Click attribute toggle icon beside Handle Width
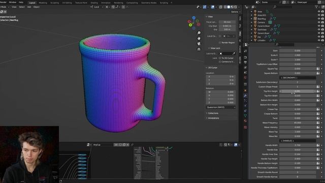325x183 pixels. 318,145
